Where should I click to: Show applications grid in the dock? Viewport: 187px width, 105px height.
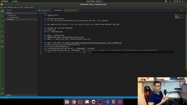click(120, 102)
